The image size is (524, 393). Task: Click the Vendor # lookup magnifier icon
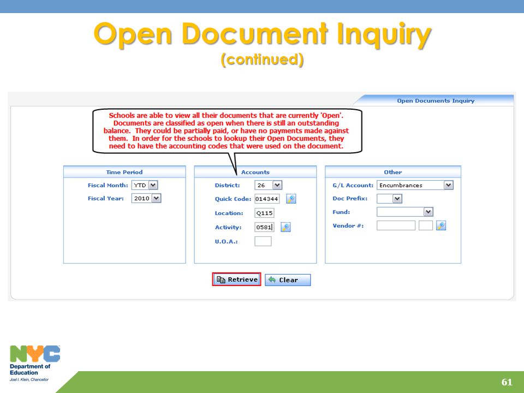[441, 225]
